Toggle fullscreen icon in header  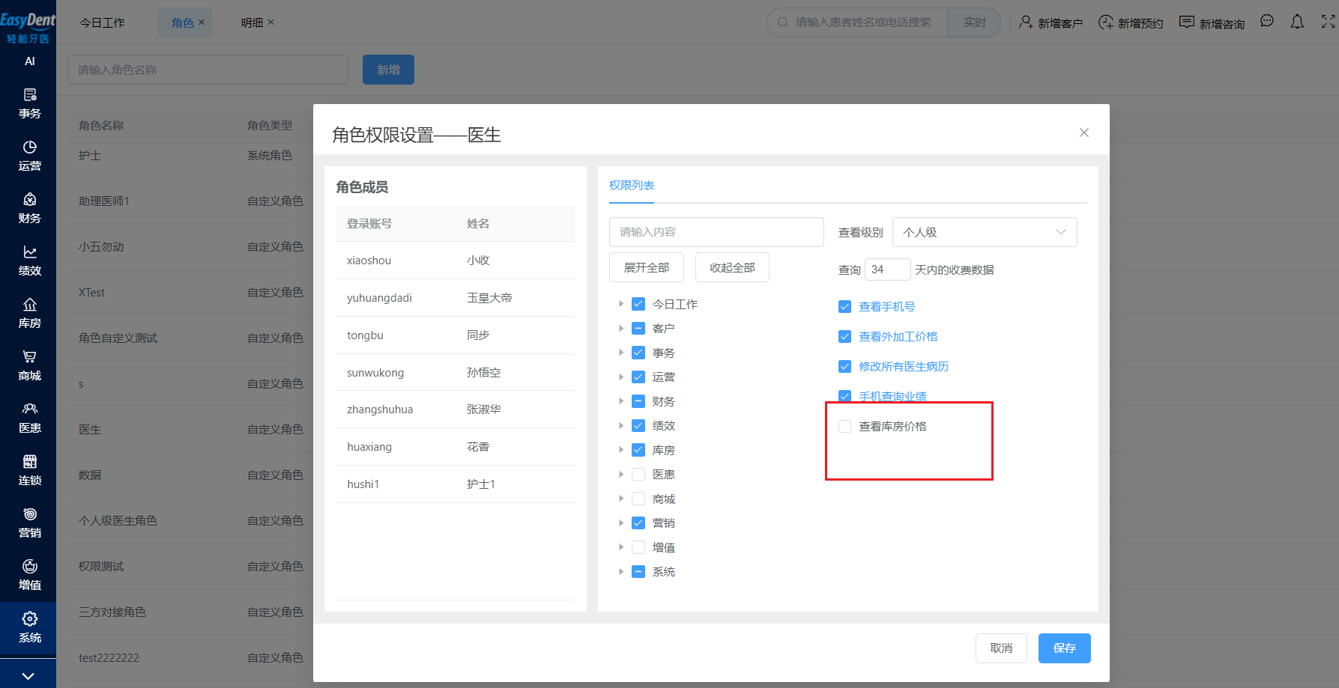coord(1328,22)
